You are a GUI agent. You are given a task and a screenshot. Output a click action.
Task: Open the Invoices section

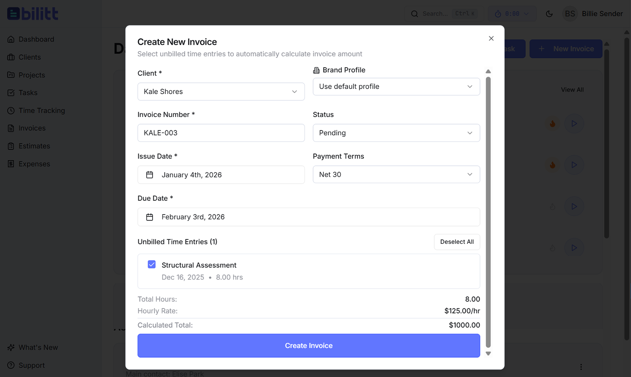32,128
